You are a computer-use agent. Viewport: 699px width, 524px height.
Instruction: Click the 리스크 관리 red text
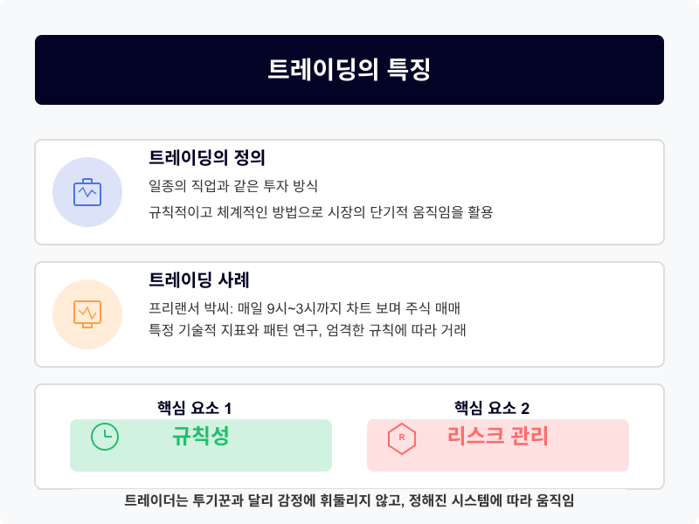pyautogui.click(x=498, y=436)
